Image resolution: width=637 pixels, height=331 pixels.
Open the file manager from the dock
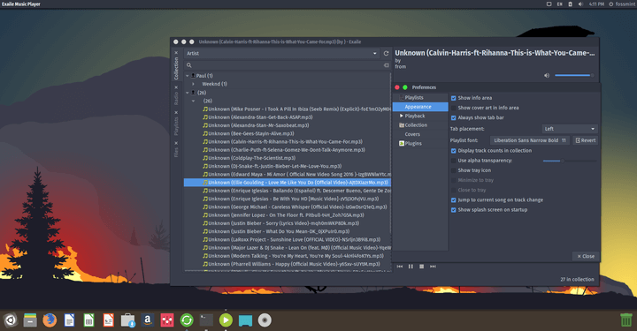(30, 320)
